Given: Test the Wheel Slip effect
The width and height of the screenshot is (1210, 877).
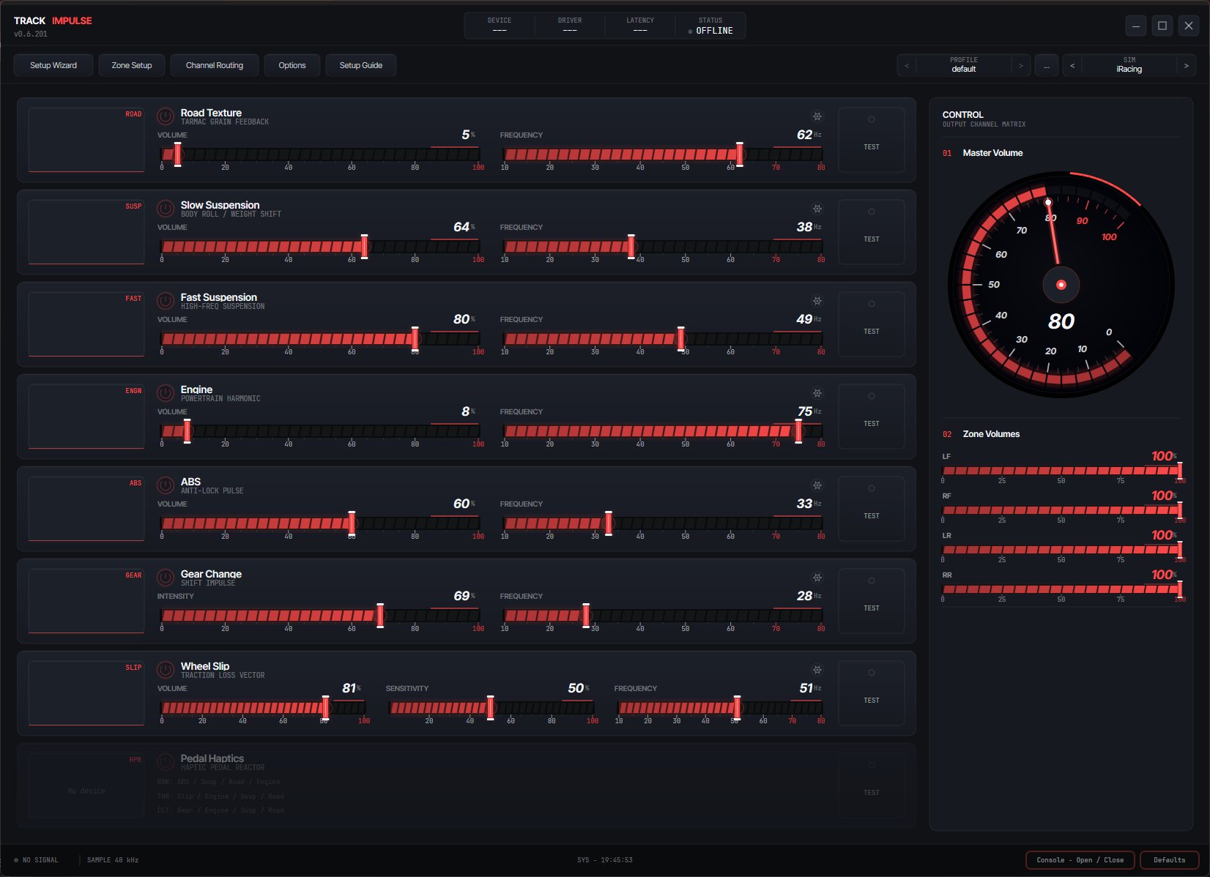Looking at the screenshot, I should point(872,693).
